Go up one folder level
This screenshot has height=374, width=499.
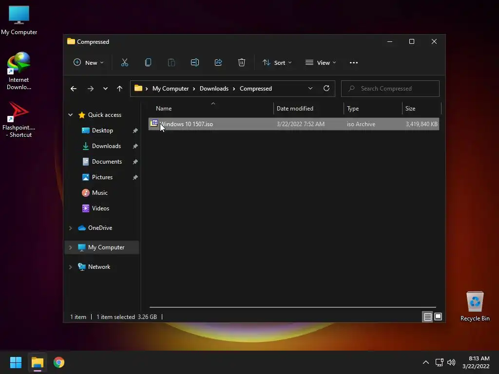[x=120, y=89]
